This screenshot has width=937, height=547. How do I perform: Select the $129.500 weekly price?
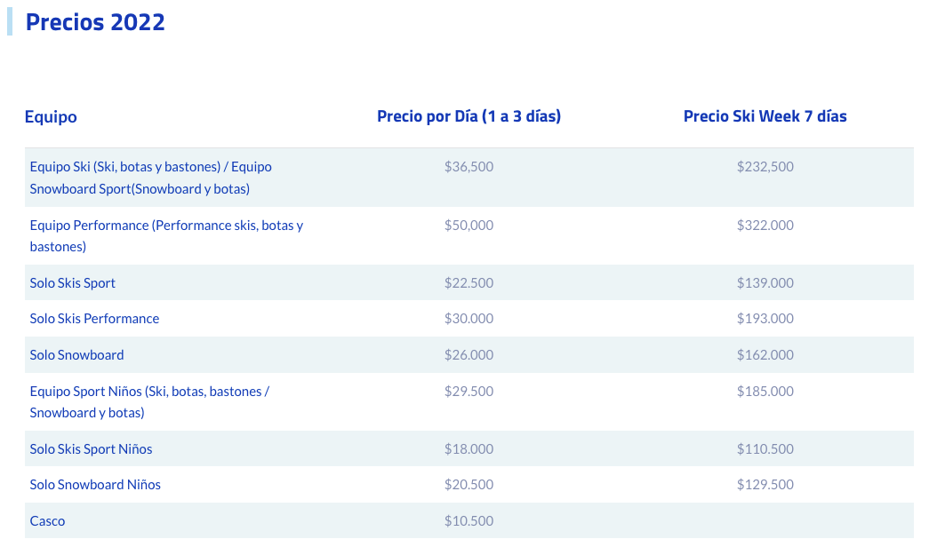click(765, 484)
